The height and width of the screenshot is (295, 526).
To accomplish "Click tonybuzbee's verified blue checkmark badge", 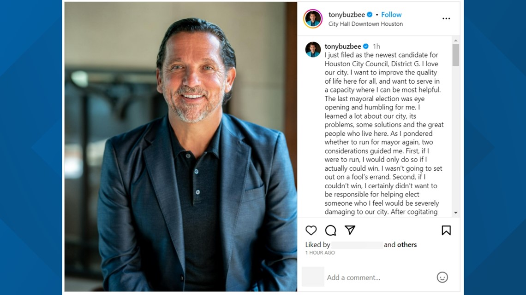I will [369, 14].
